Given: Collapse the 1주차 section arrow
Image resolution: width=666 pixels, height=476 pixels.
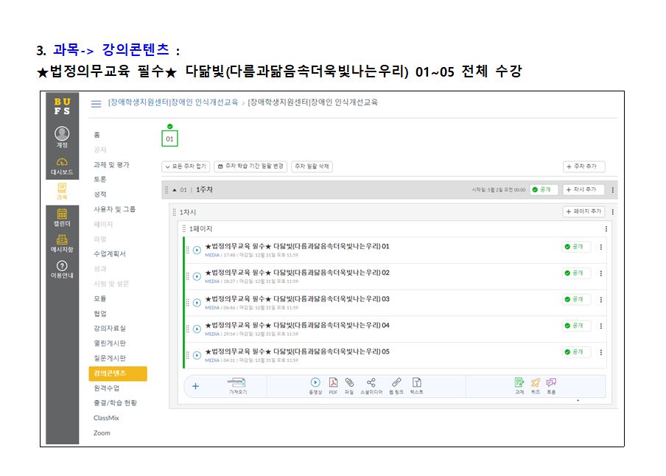Looking at the screenshot, I should pyautogui.click(x=174, y=189).
